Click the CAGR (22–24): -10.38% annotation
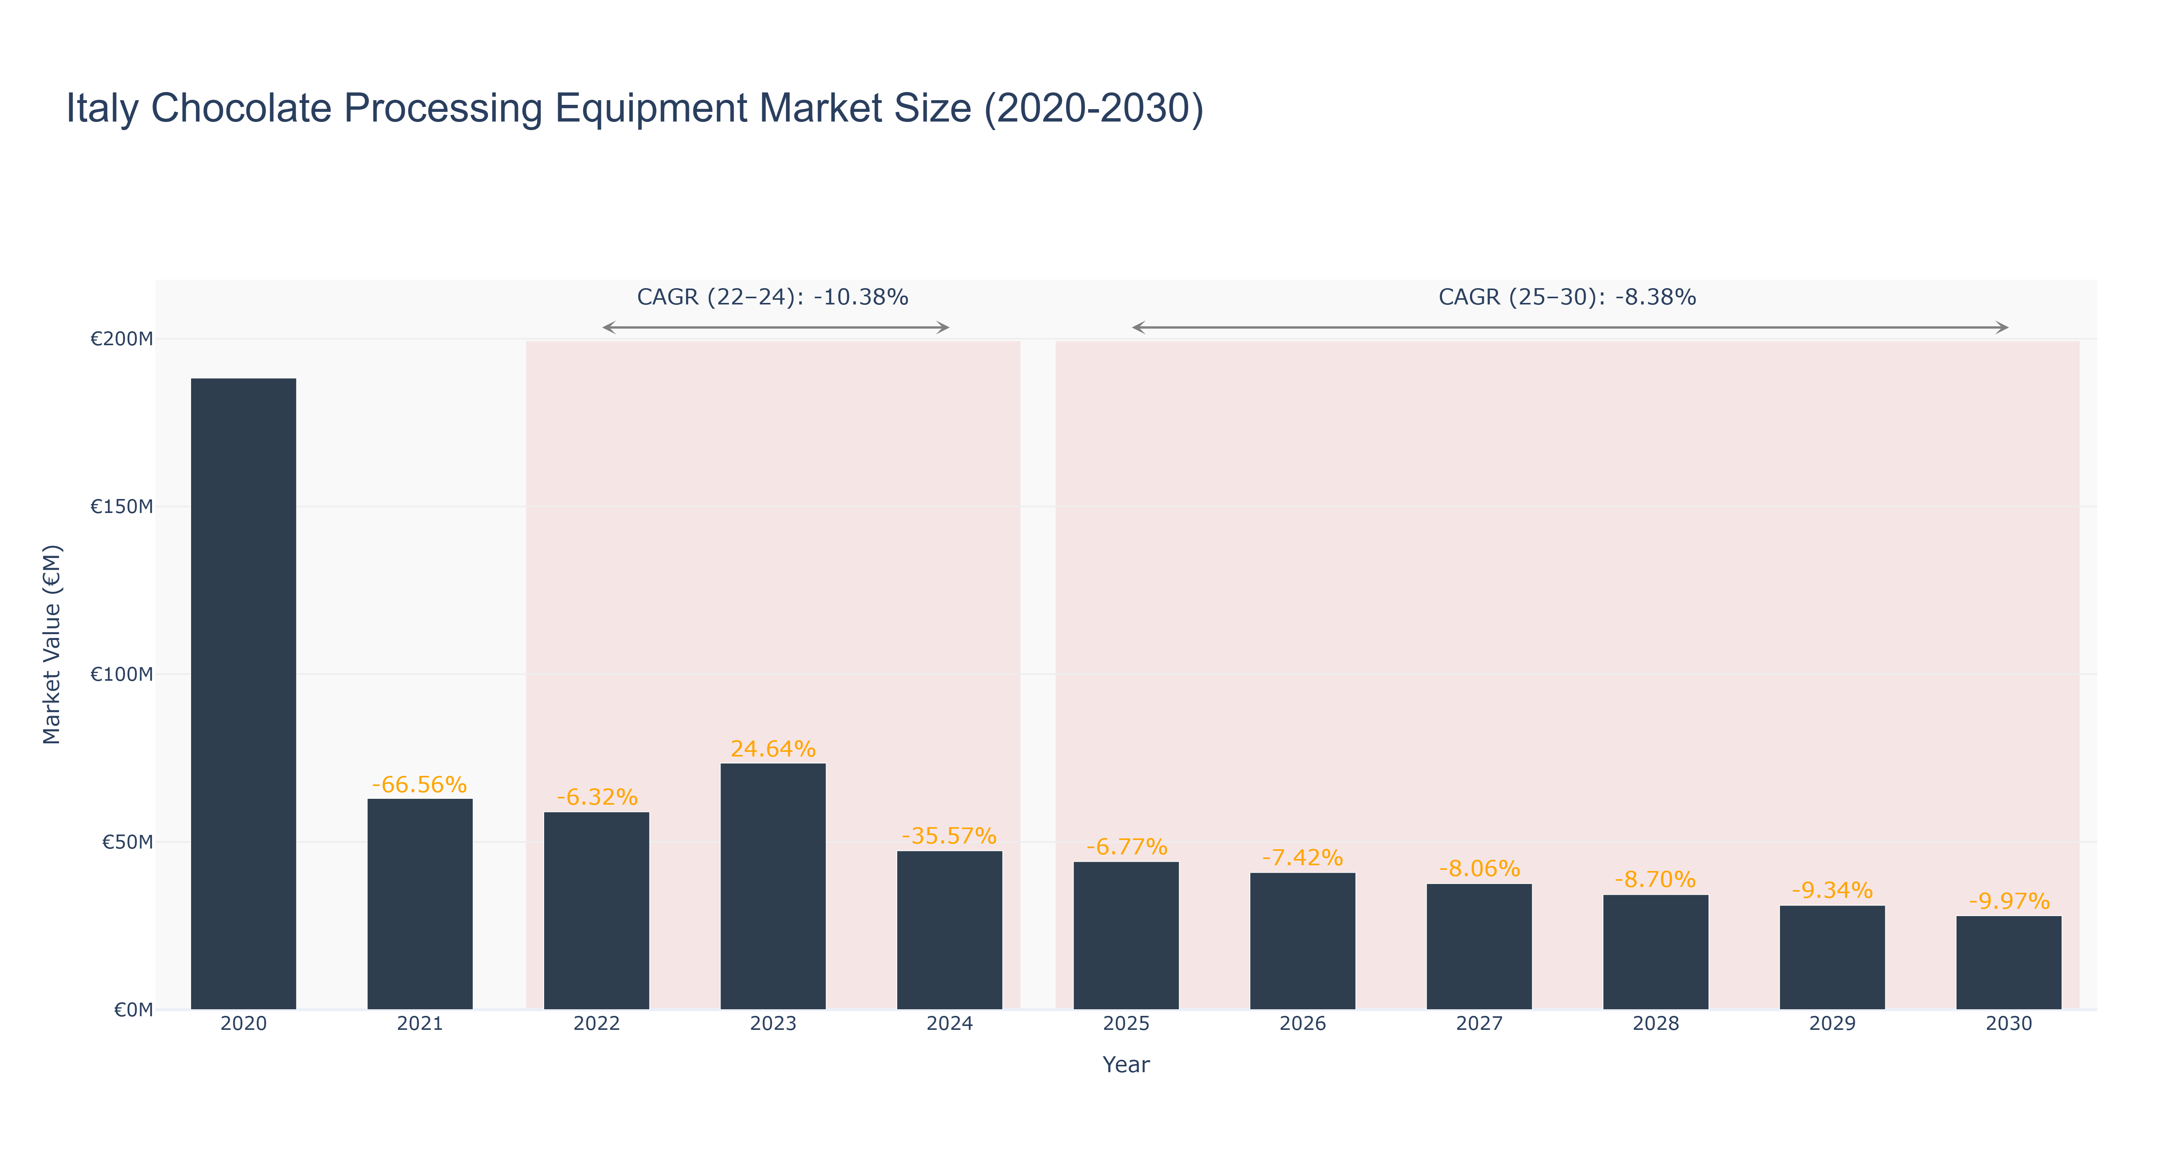The image size is (2175, 1165). point(773,297)
